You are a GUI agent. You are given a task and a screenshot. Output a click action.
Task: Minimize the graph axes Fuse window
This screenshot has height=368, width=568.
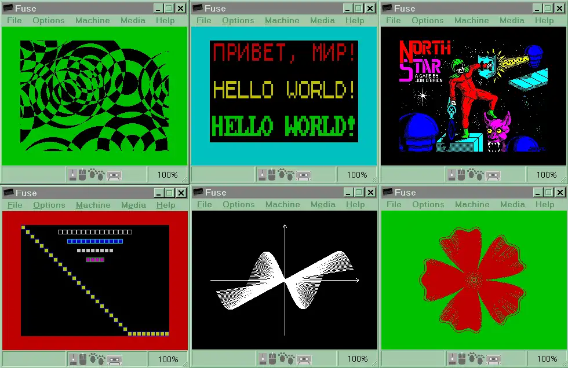(x=348, y=192)
